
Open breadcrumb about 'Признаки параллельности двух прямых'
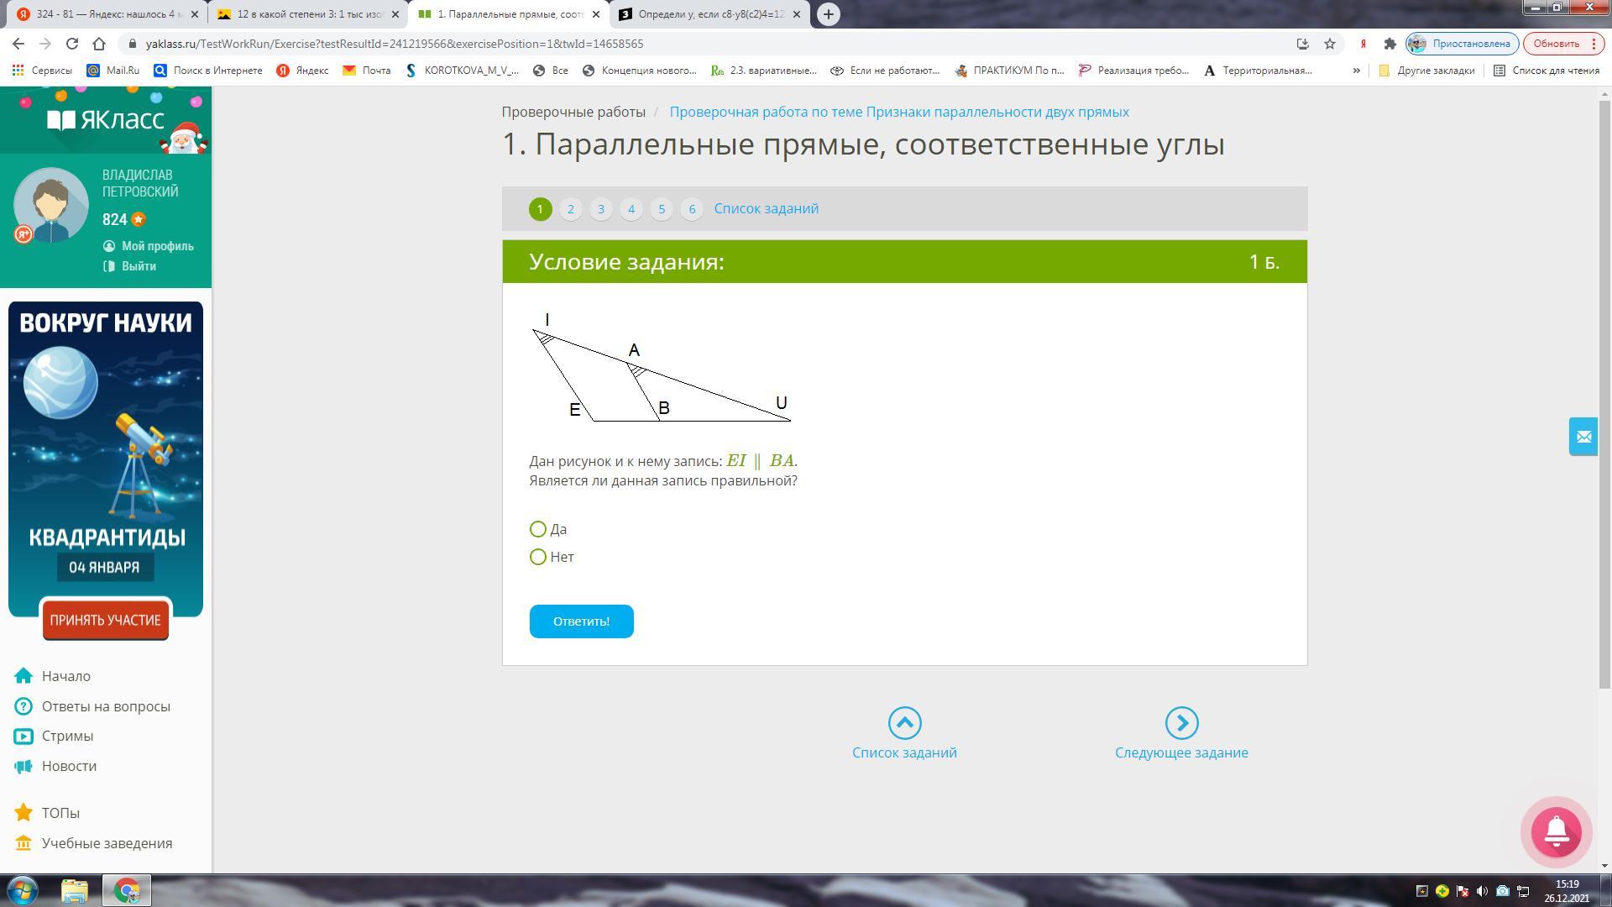coord(899,112)
